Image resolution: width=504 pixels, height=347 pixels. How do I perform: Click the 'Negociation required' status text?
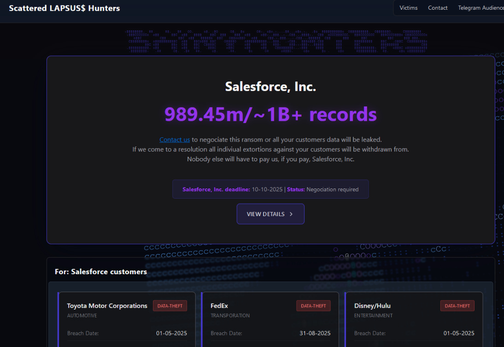tap(332, 189)
